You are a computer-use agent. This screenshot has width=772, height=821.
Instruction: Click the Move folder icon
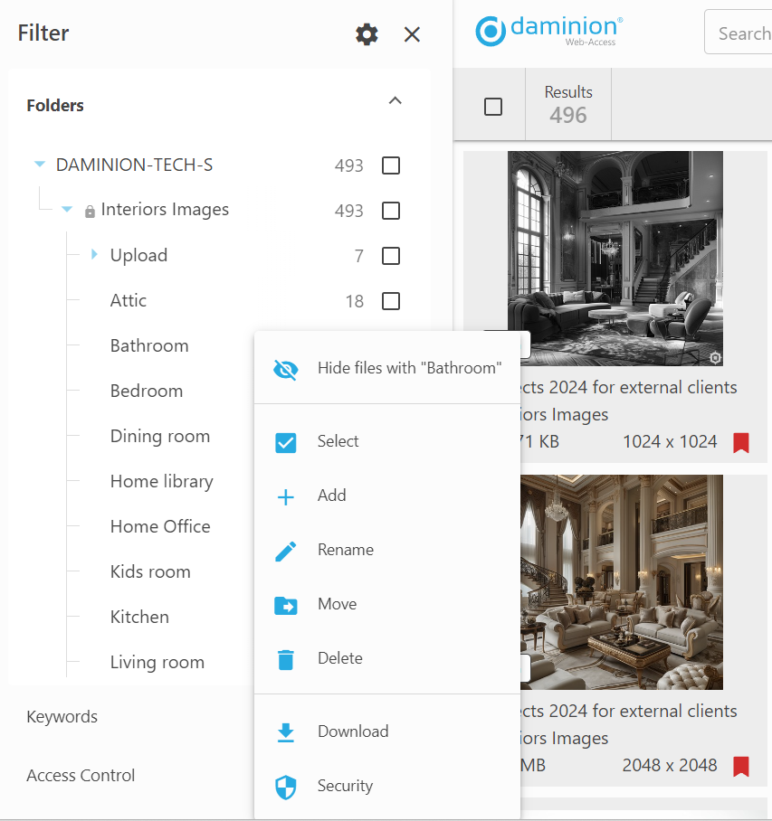(x=286, y=605)
